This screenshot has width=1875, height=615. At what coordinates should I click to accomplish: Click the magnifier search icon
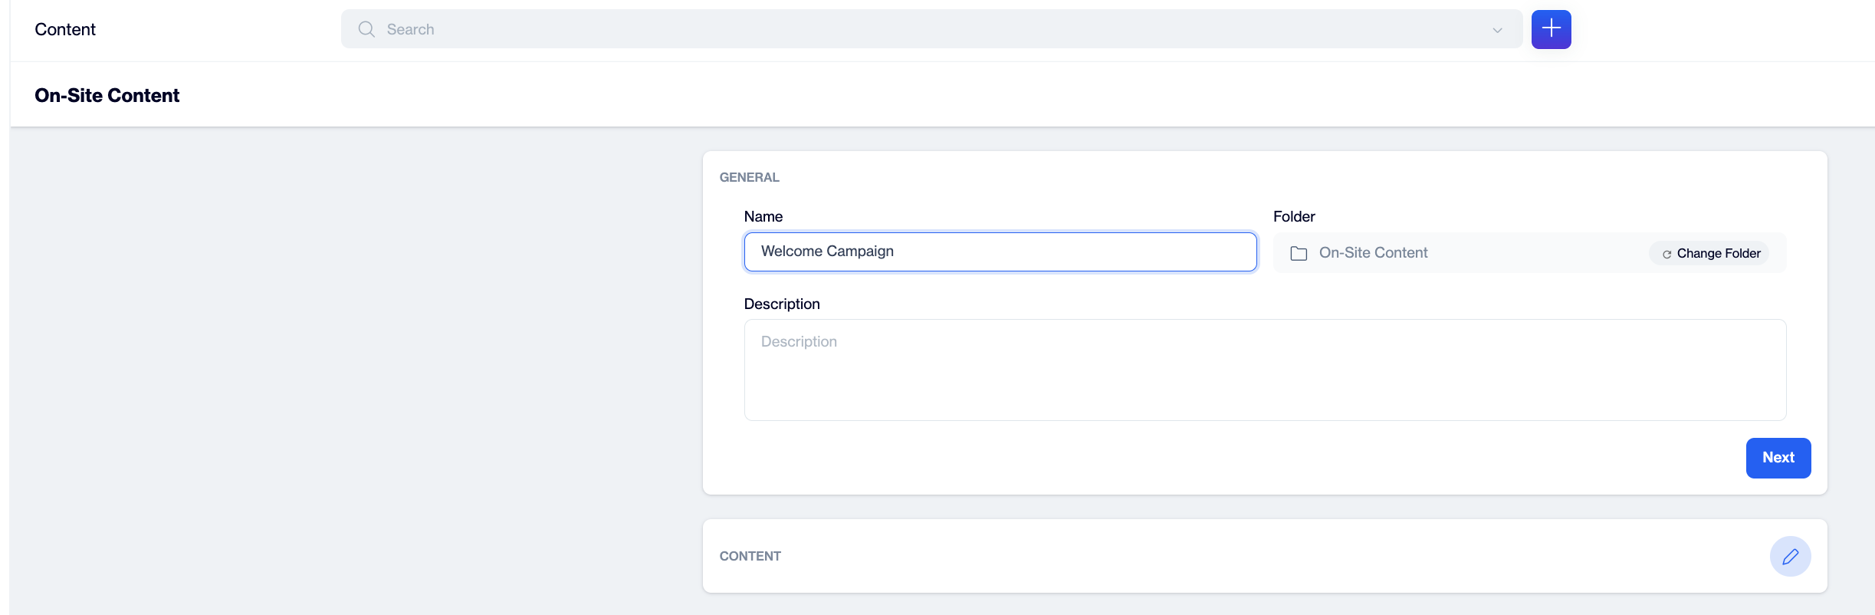(x=366, y=29)
